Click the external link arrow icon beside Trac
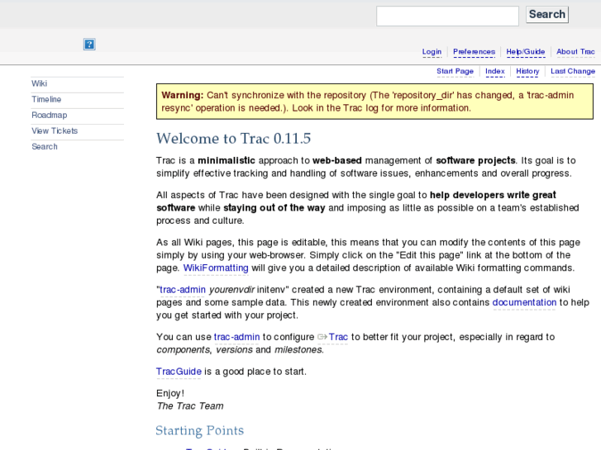Image resolution: width=601 pixels, height=450 pixels. point(322,337)
